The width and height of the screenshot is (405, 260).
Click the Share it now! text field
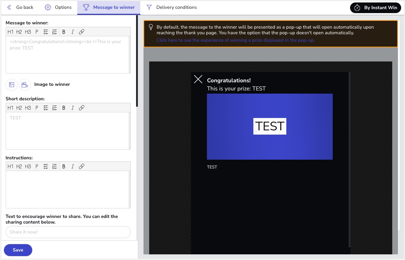pyautogui.click(x=68, y=232)
